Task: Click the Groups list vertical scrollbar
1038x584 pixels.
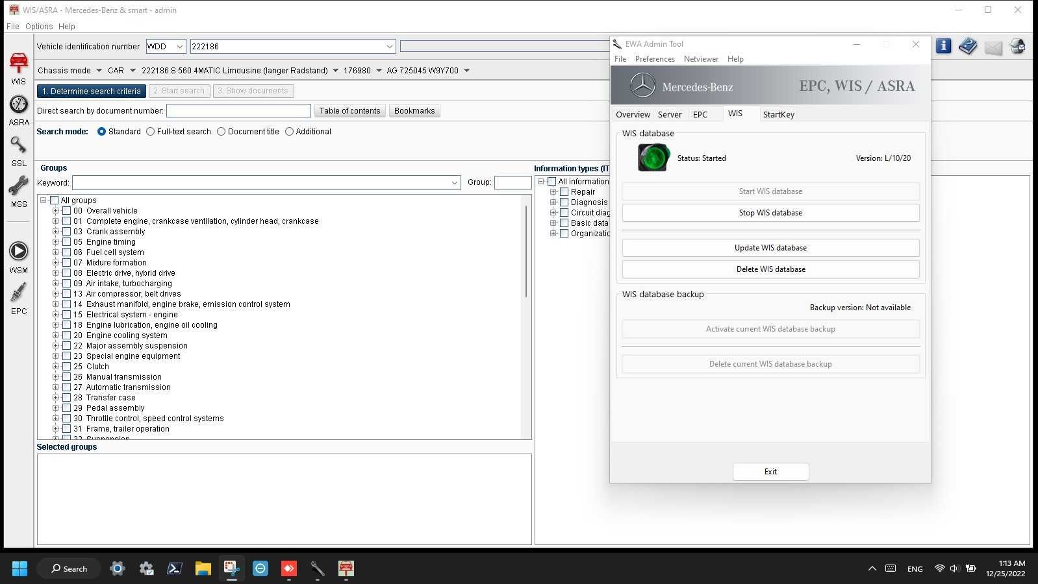Action: (x=526, y=252)
